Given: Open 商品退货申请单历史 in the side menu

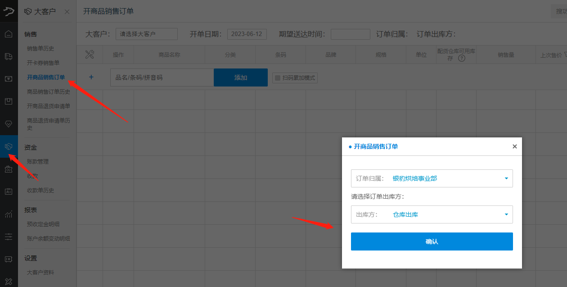Looking at the screenshot, I should coord(49,124).
